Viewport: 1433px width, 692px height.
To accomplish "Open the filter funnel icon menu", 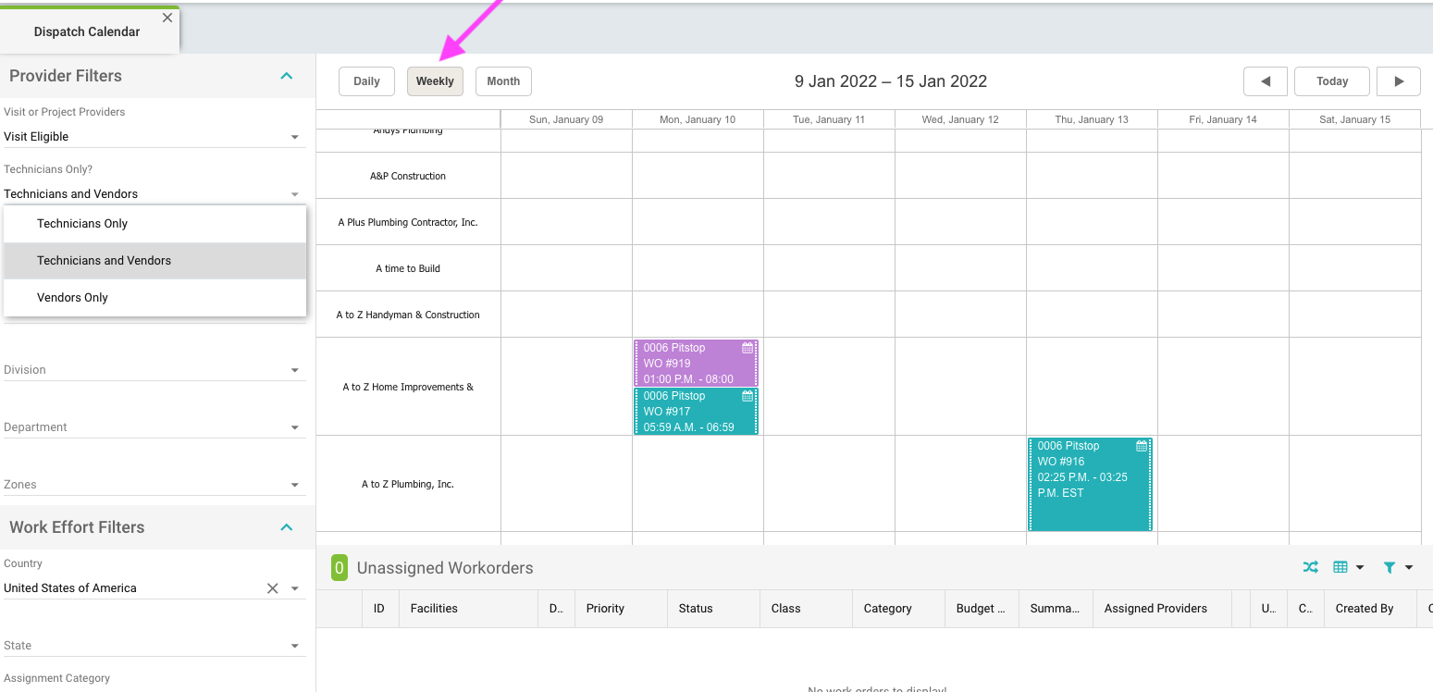I will pos(1396,567).
